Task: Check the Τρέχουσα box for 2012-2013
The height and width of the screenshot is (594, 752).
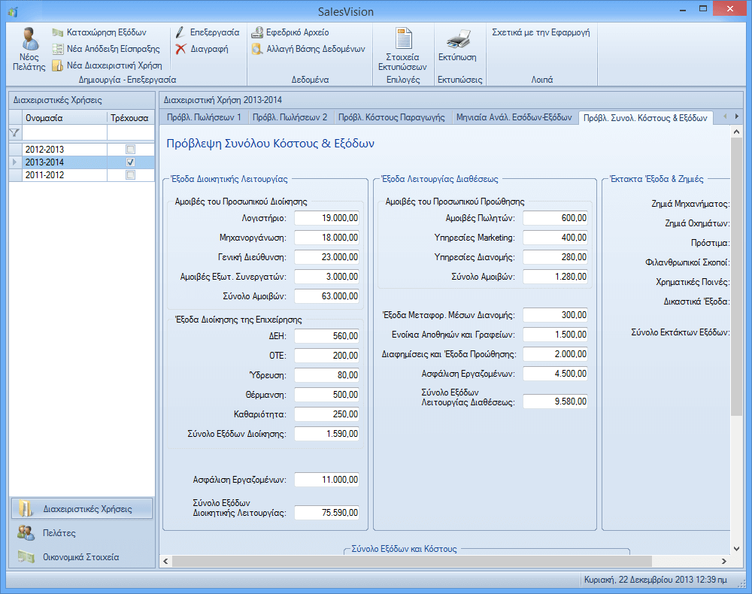Action: click(x=131, y=149)
